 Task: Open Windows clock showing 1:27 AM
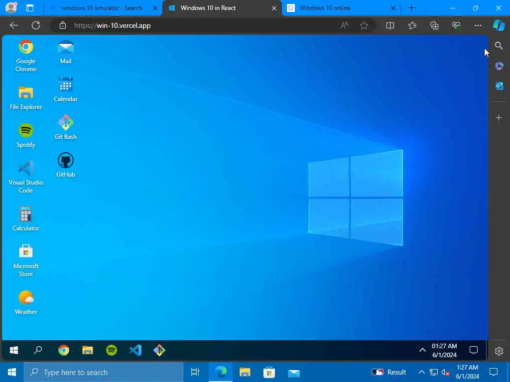pos(467,372)
